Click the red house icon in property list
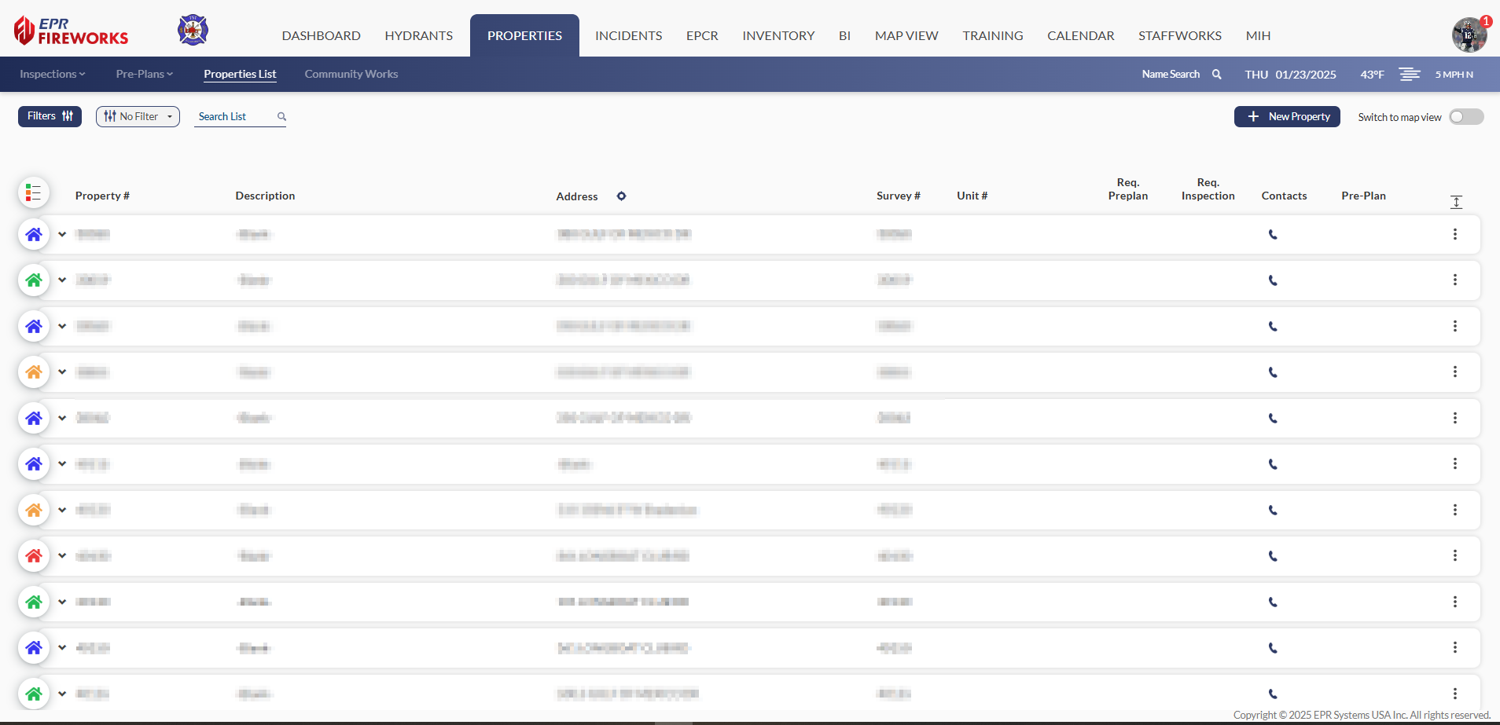1500x725 pixels. click(34, 556)
